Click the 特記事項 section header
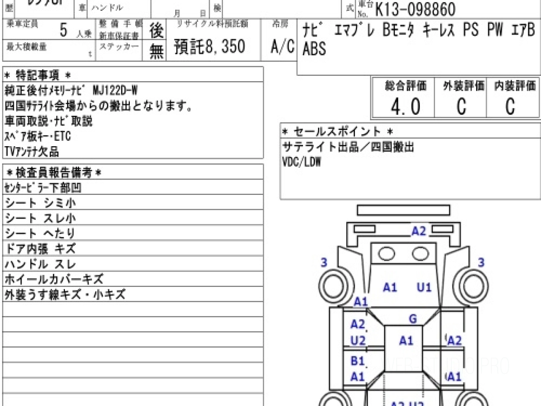Screen dimensions: 541x406 pos(37,75)
